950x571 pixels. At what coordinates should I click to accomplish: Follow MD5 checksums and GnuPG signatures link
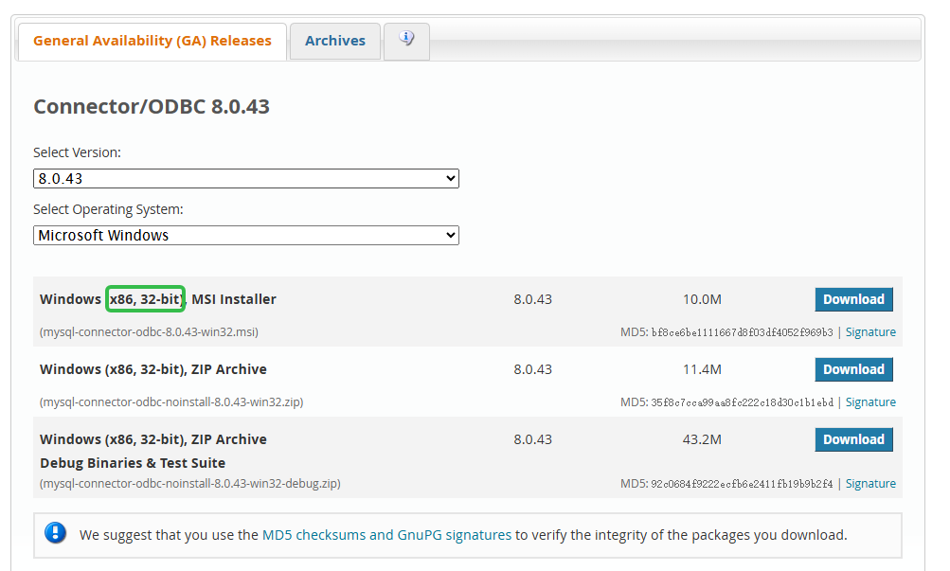(x=386, y=535)
